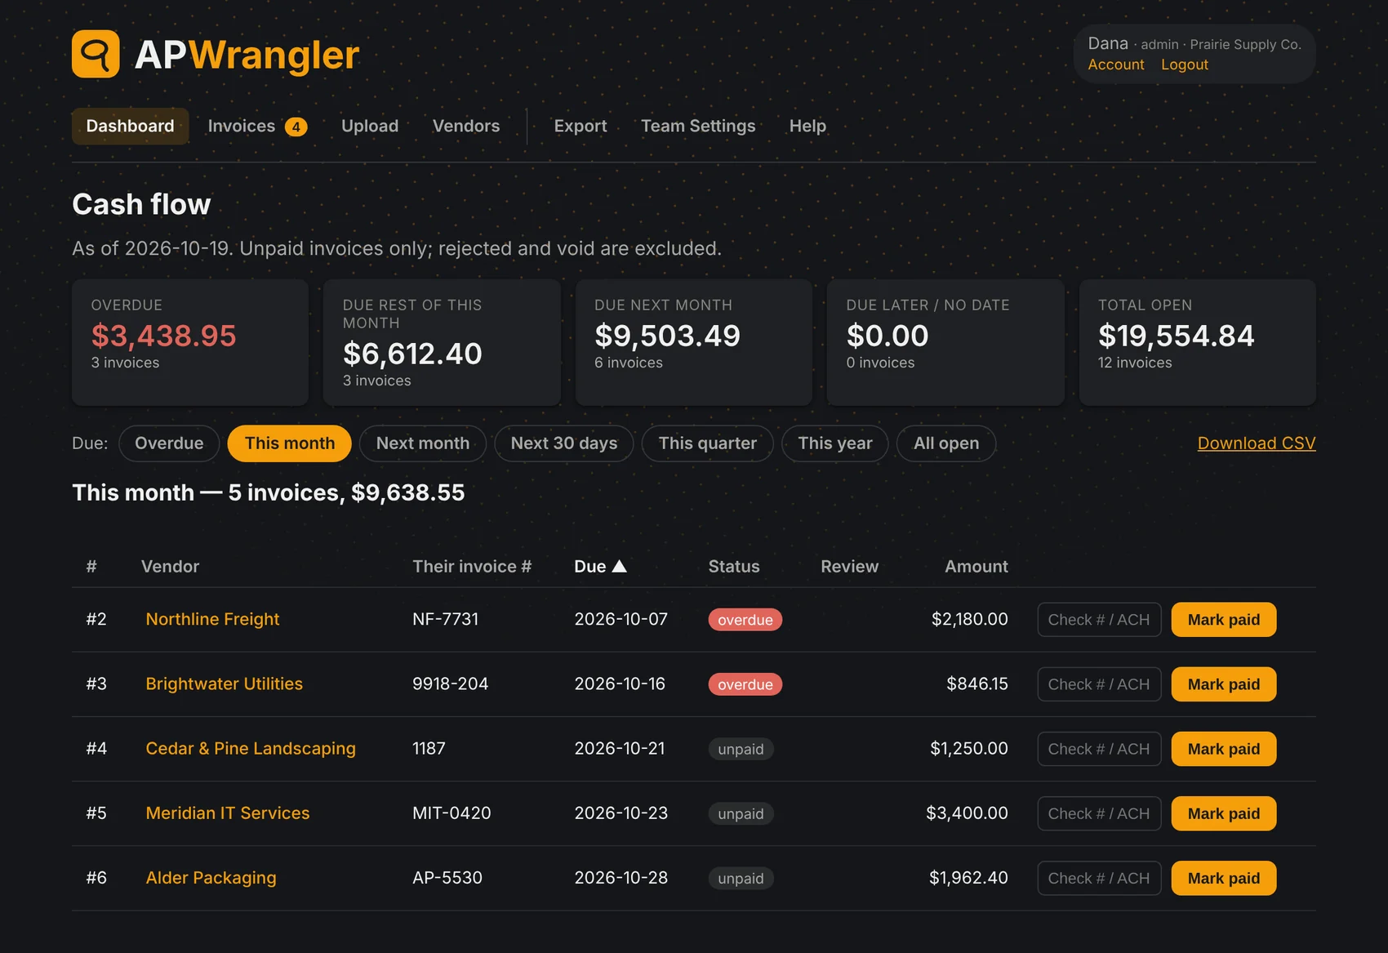Click the Logout link

[1185, 65]
